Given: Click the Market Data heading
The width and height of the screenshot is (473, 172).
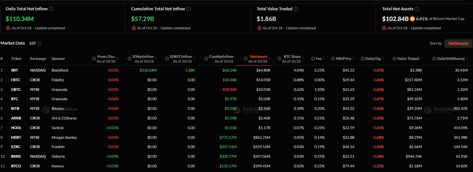Looking at the screenshot, I should pos(13,43).
